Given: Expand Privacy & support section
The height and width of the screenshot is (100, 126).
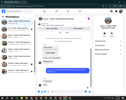Looking at the screenshot, I should [108, 54].
